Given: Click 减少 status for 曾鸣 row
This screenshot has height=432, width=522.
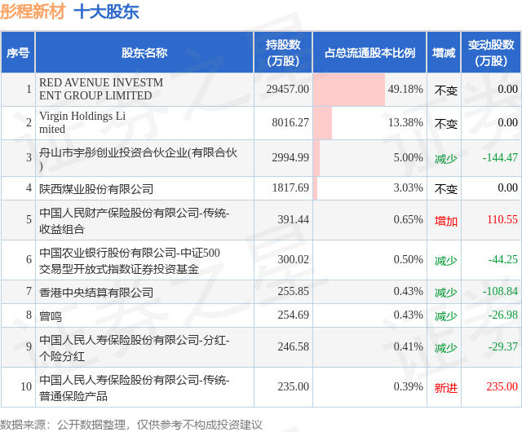Looking at the screenshot, I should click(x=446, y=315).
